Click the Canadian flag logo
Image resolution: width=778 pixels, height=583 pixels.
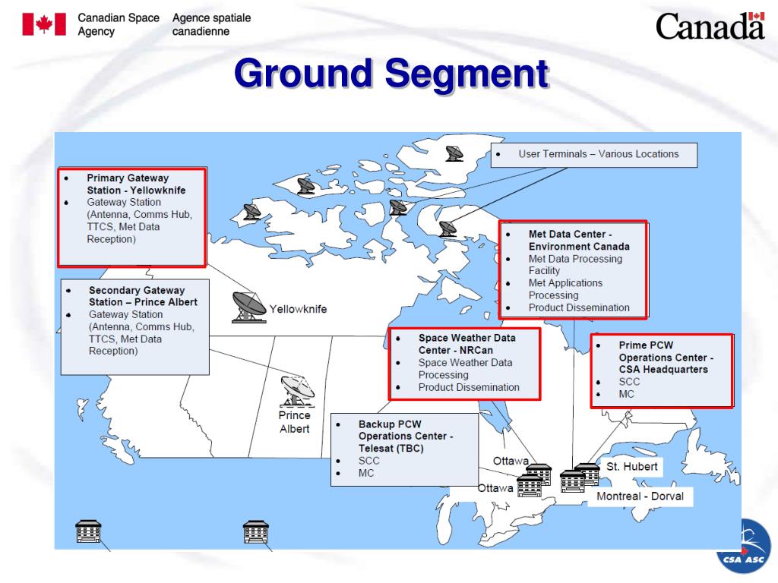pos(43,24)
